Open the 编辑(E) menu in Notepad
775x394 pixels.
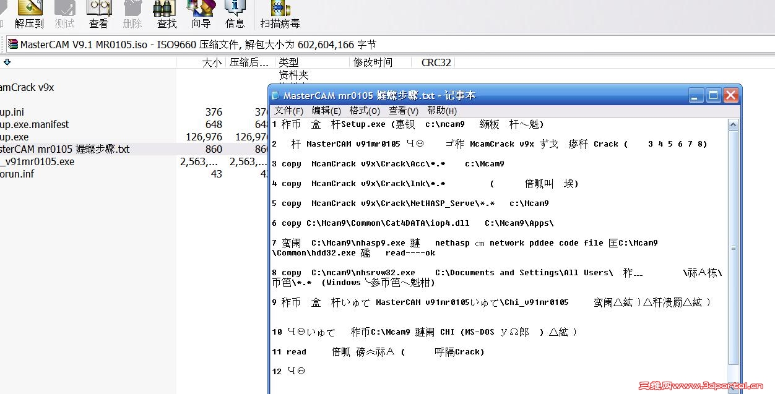point(326,111)
